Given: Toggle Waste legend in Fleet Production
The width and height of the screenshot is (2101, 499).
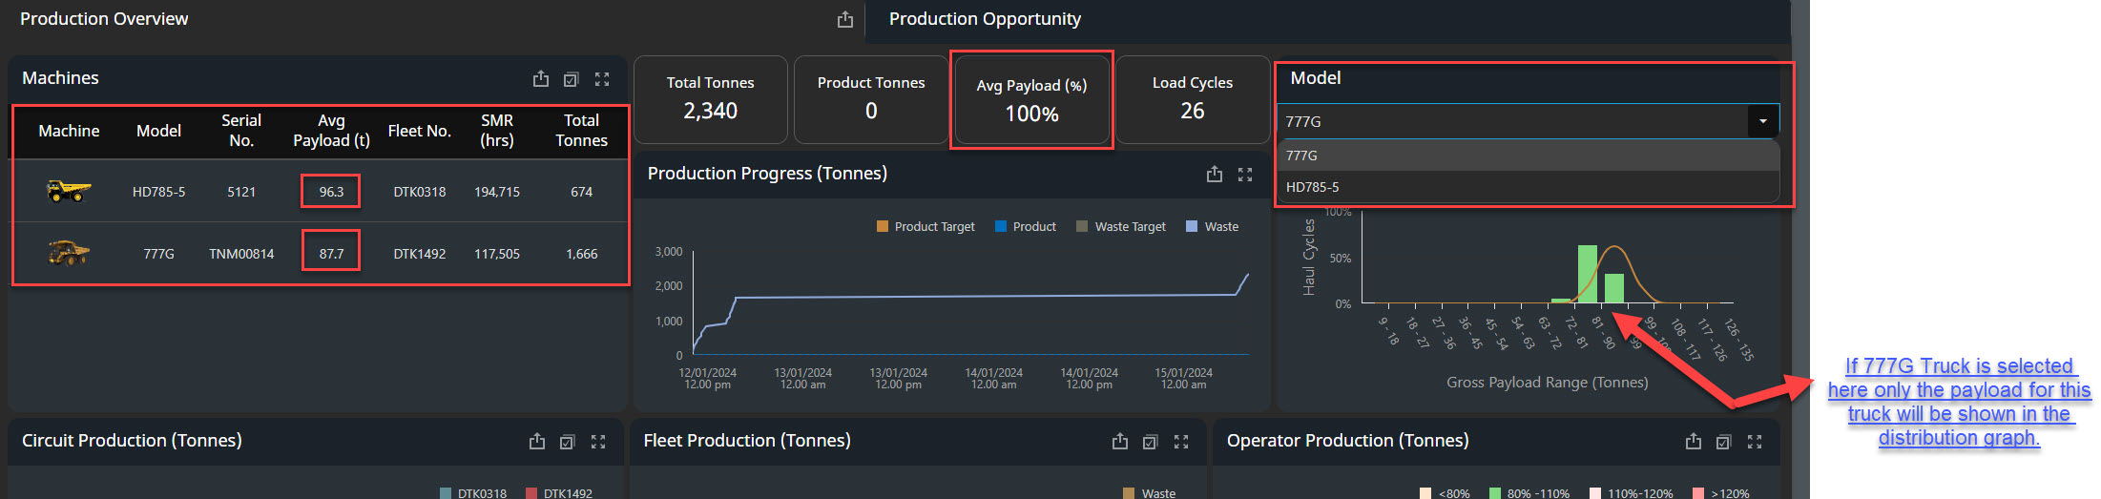Looking at the screenshot, I should 1150,493.
